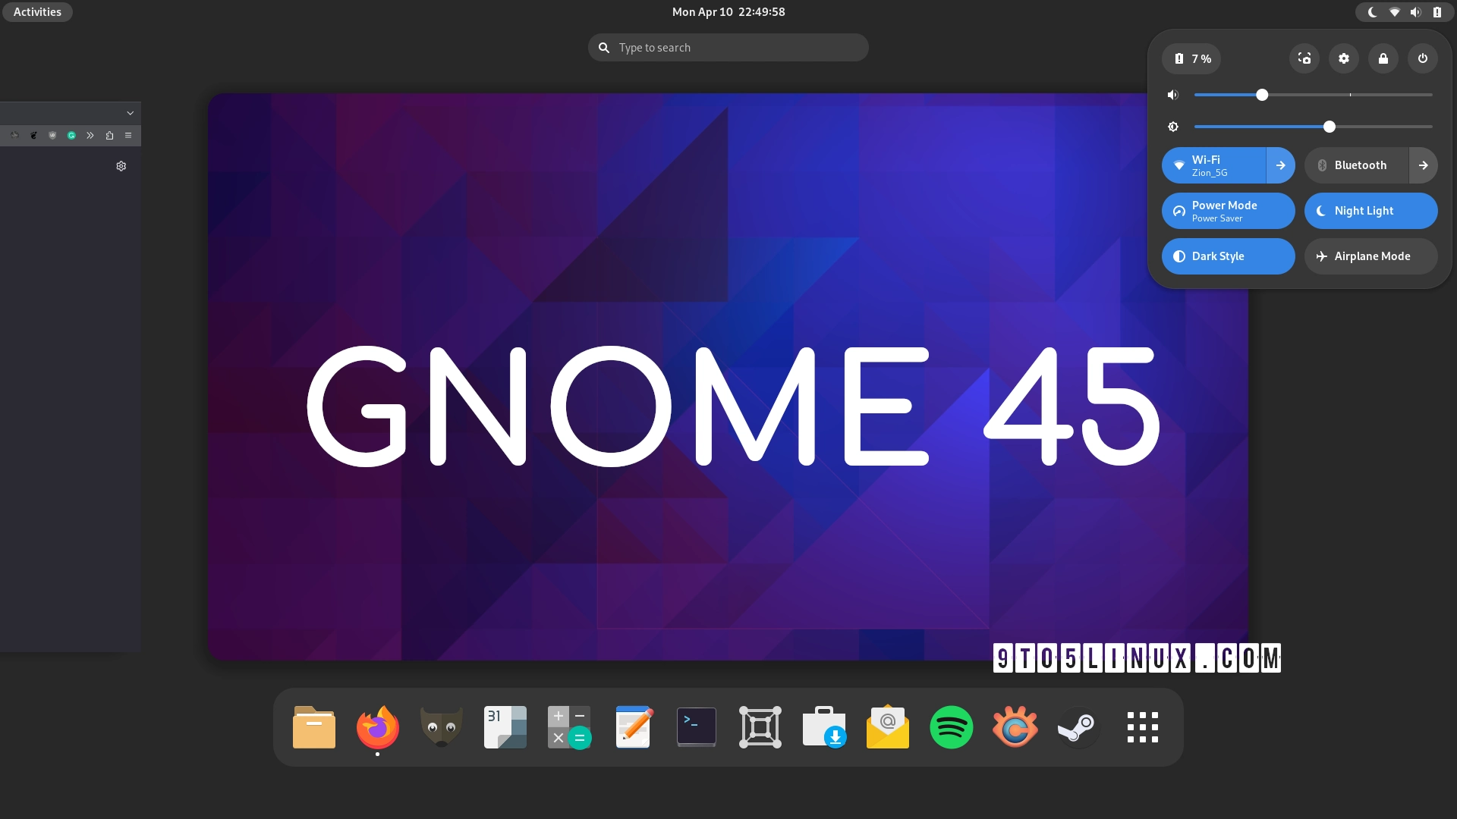The image size is (1457, 819).
Task: Launch the Firefox browser
Action: (x=377, y=726)
